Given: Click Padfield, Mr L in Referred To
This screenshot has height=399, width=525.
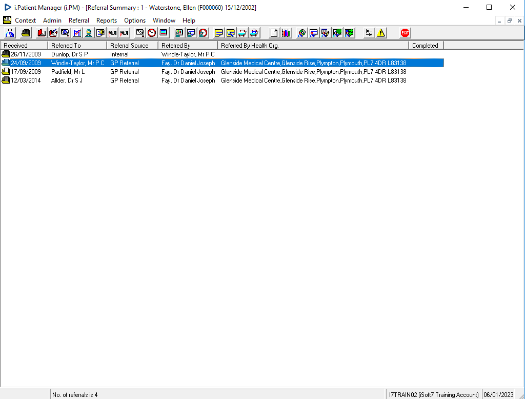Looking at the screenshot, I should [68, 72].
